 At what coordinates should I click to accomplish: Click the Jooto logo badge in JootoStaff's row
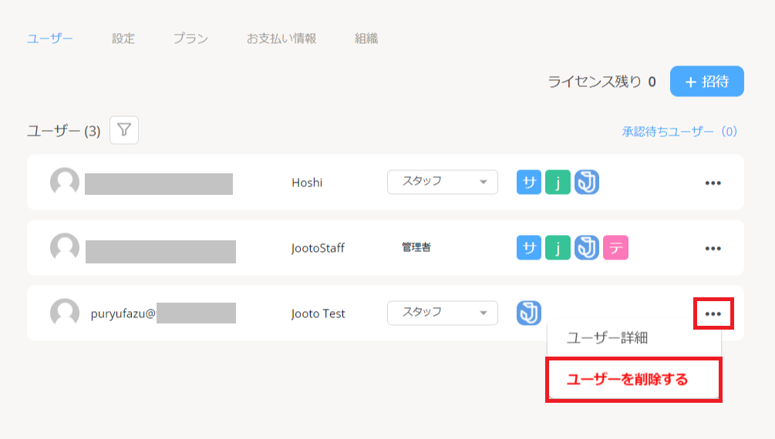click(x=587, y=247)
